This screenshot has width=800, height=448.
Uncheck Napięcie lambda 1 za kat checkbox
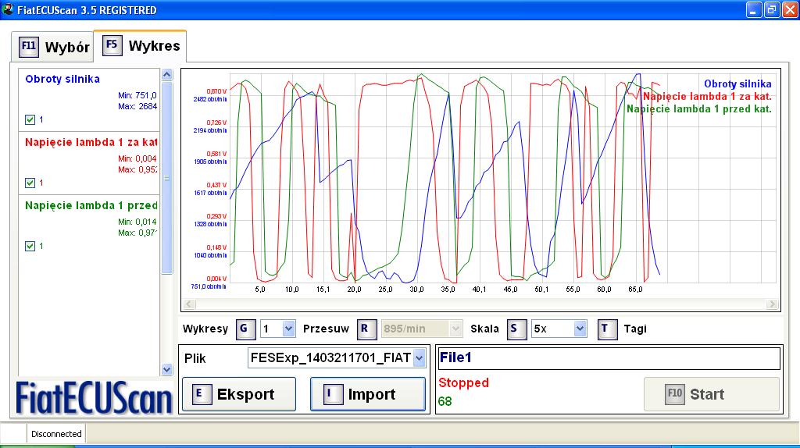[30, 183]
